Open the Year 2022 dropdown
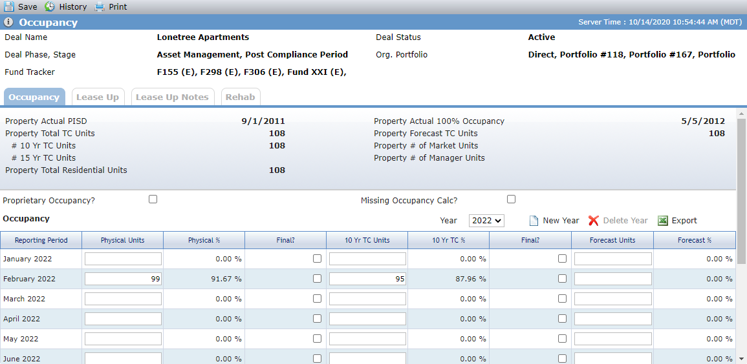This screenshot has height=364, width=747. pyautogui.click(x=486, y=221)
